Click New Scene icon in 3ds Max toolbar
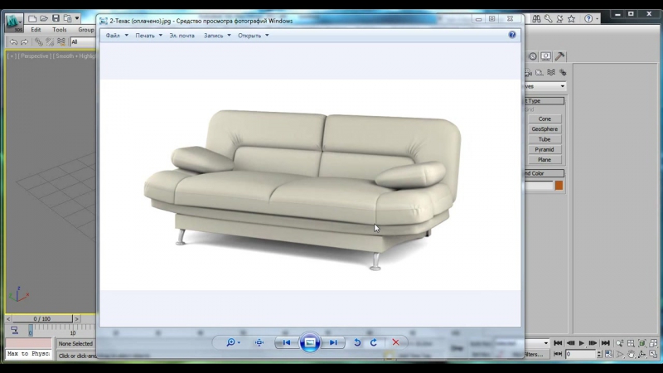The height and width of the screenshot is (373, 663). point(32,18)
